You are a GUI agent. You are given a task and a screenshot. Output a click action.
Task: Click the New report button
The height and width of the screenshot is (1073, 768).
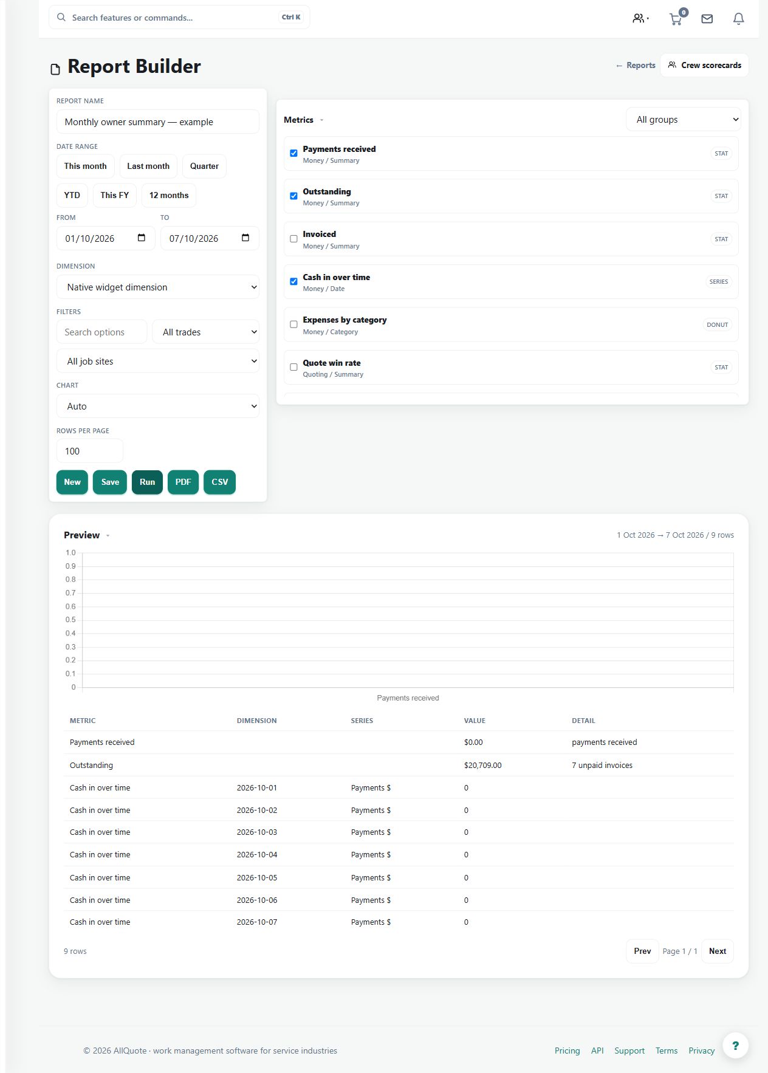[x=72, y=482]
